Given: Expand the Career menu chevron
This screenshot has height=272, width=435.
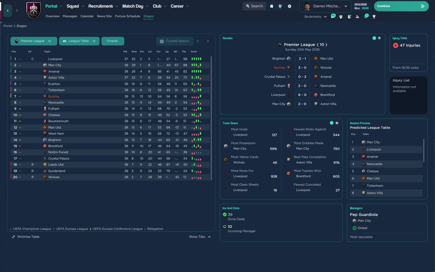Looking at the screenshot, I should pyautogui.click(x=187, y=6).
